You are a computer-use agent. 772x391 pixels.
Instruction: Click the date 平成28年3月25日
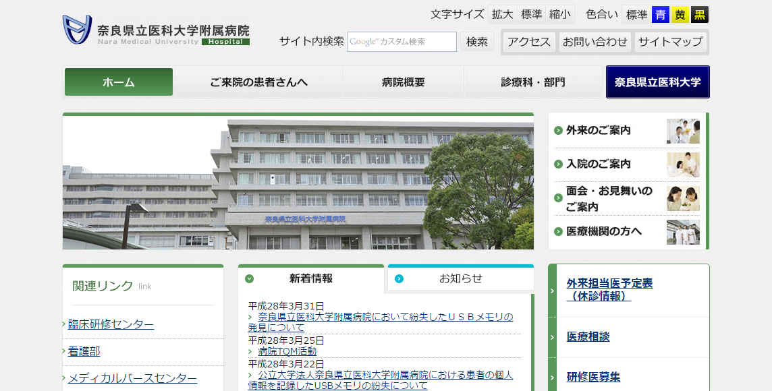click(x=286, y=340)
